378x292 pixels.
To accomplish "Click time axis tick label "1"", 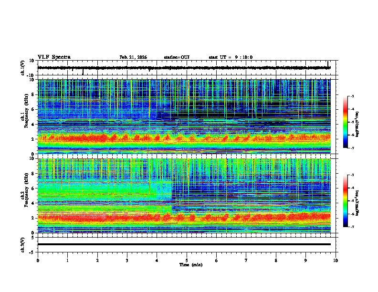I will [67, 261].
